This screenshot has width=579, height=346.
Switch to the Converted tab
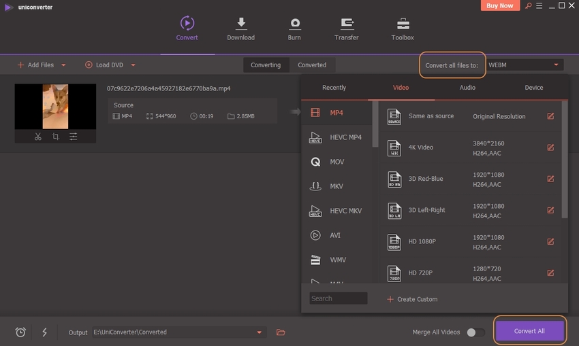click(x=312, y=65)
